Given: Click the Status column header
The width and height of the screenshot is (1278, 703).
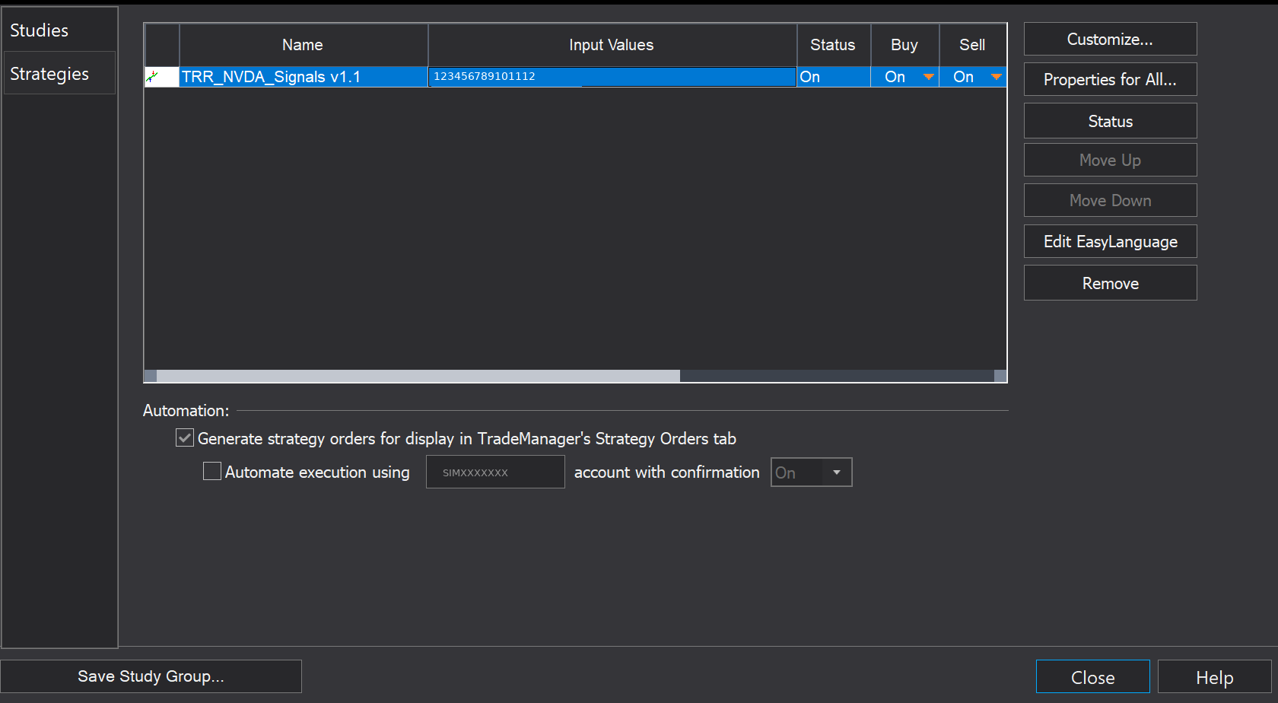Looking at the screenshot, I should point(834,45).
